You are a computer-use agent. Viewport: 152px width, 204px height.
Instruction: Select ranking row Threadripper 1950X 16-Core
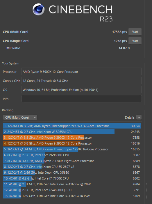72,149
